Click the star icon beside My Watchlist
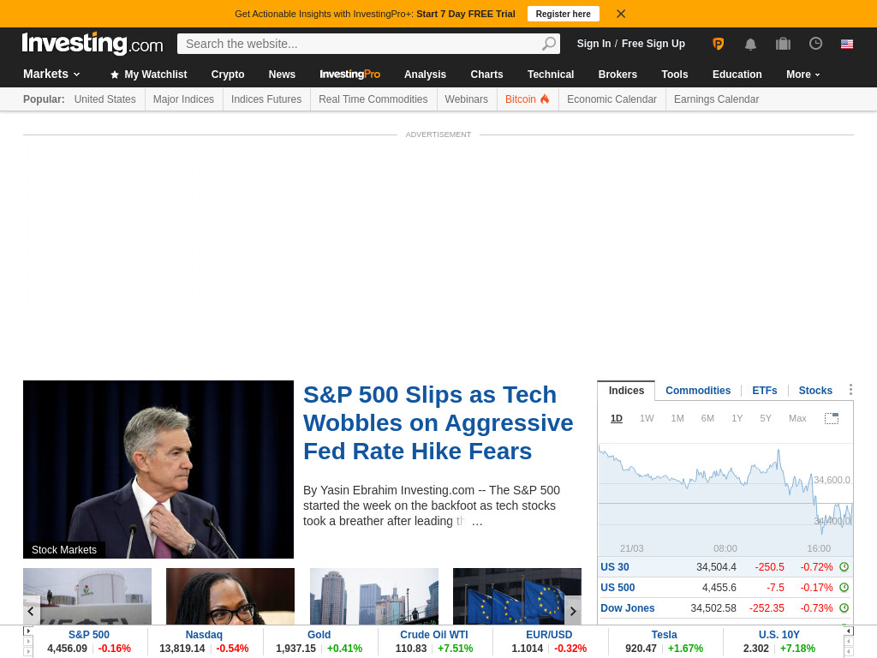This screenshot has width=877, height=658. [x=115, y=75]
